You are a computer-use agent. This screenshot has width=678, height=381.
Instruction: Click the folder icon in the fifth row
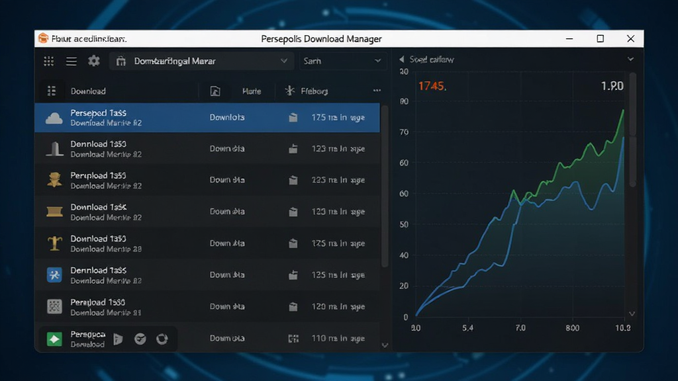[x=293, y=243]
